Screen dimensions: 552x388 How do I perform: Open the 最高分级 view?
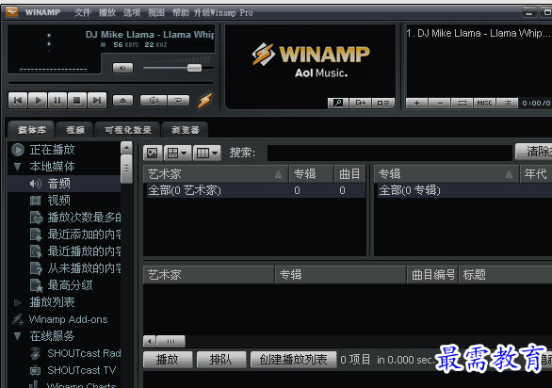coord(70,284)
